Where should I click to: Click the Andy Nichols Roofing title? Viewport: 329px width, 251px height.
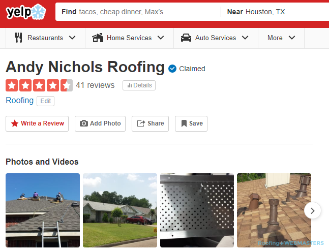(x=85, y=67)
